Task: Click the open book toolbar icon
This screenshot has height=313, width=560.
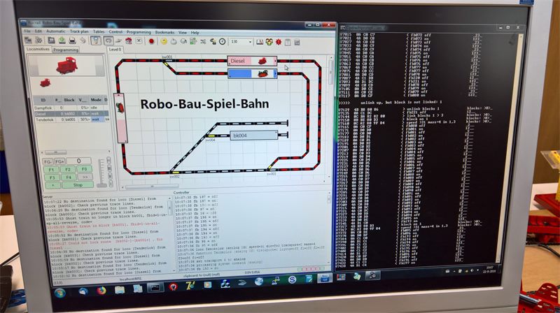Action: pos(260,42)
